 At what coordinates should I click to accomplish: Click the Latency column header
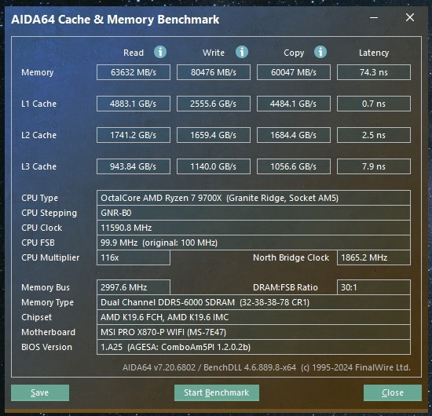point(374,53)
